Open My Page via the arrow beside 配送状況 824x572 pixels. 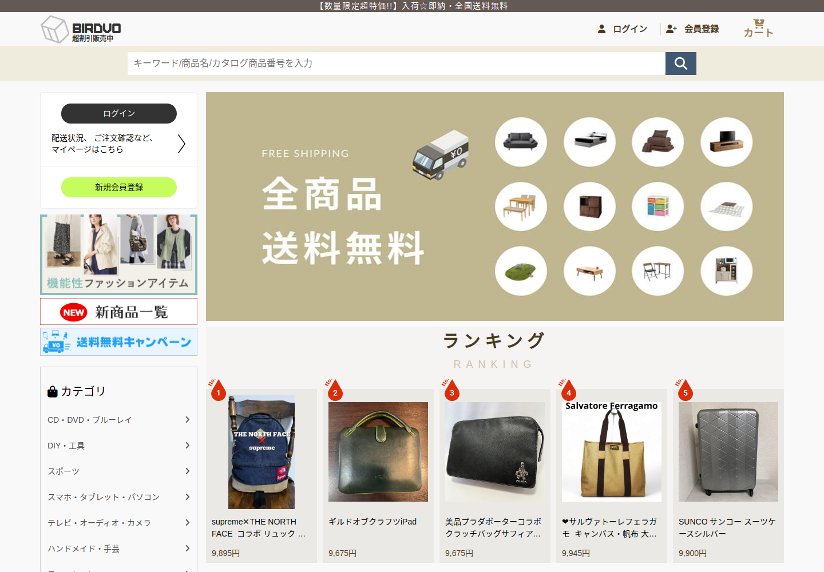(181, 144)
